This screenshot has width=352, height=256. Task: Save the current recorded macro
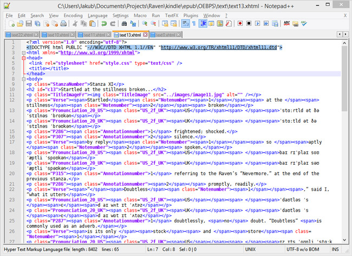point(275,24)
